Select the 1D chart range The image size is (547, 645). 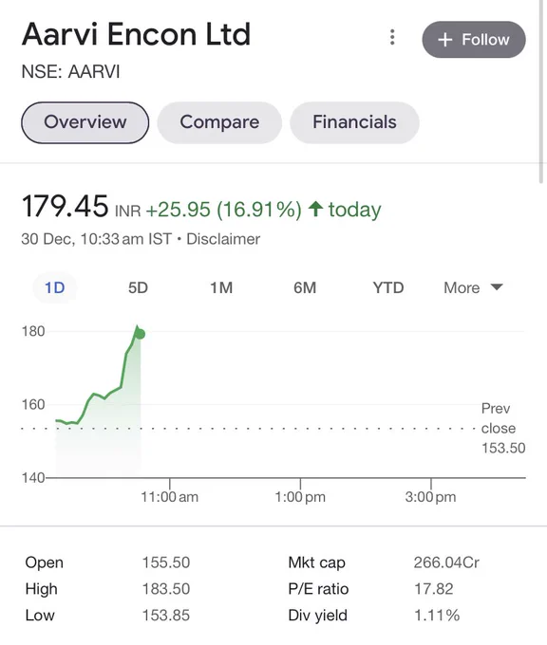pos(55,287)
